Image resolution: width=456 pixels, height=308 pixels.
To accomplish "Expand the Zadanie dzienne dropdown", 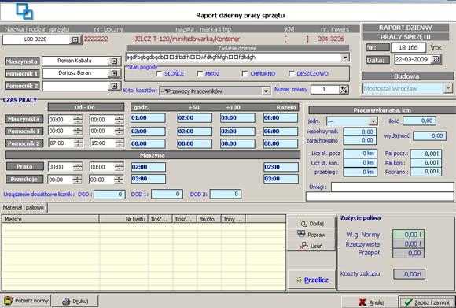I will pyautogui.click(x=344, y=58).
